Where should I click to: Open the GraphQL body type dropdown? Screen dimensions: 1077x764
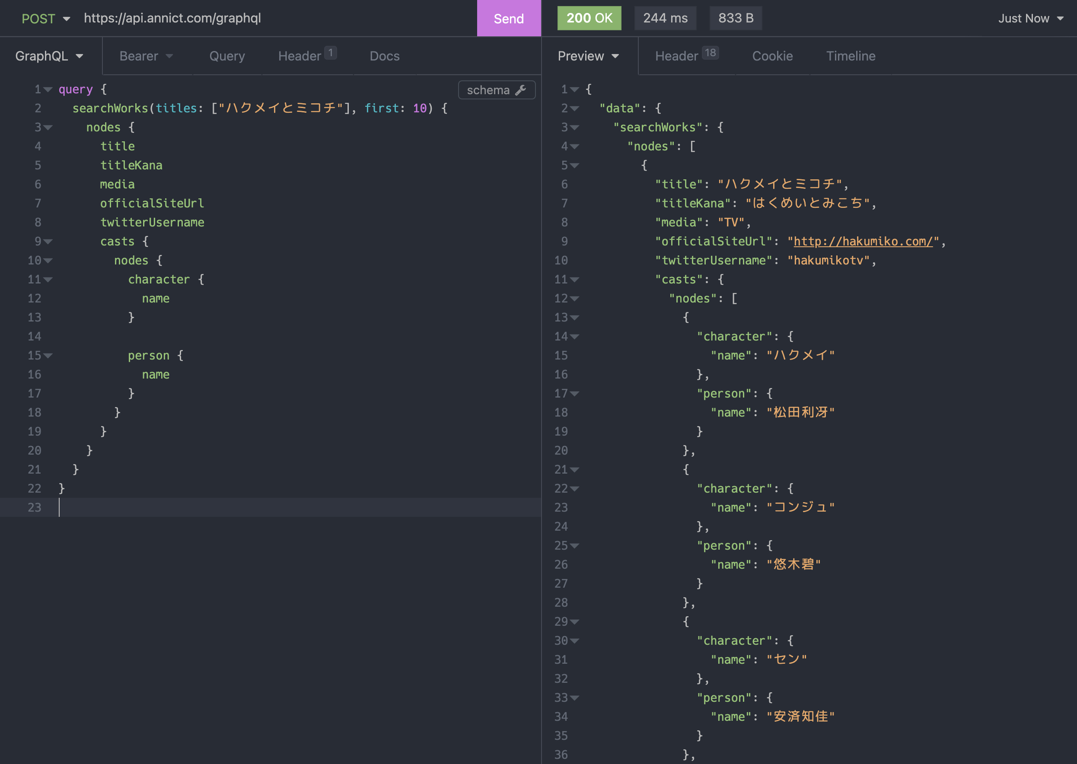pos(49,55)
